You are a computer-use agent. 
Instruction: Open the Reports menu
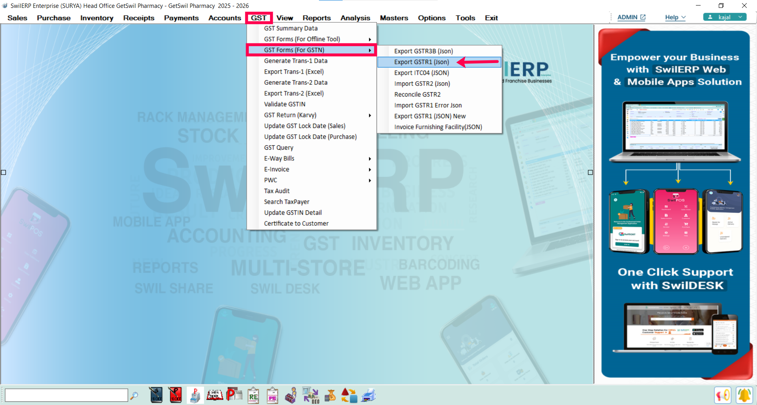(x=317, y=18)
